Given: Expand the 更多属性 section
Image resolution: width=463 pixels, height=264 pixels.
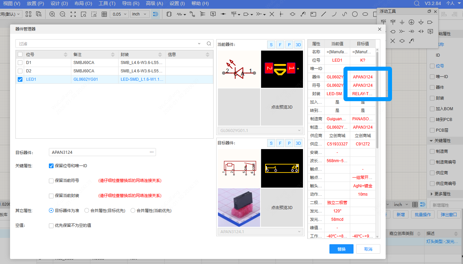Looking at the screenshot, I should click(x=432, y=194).
